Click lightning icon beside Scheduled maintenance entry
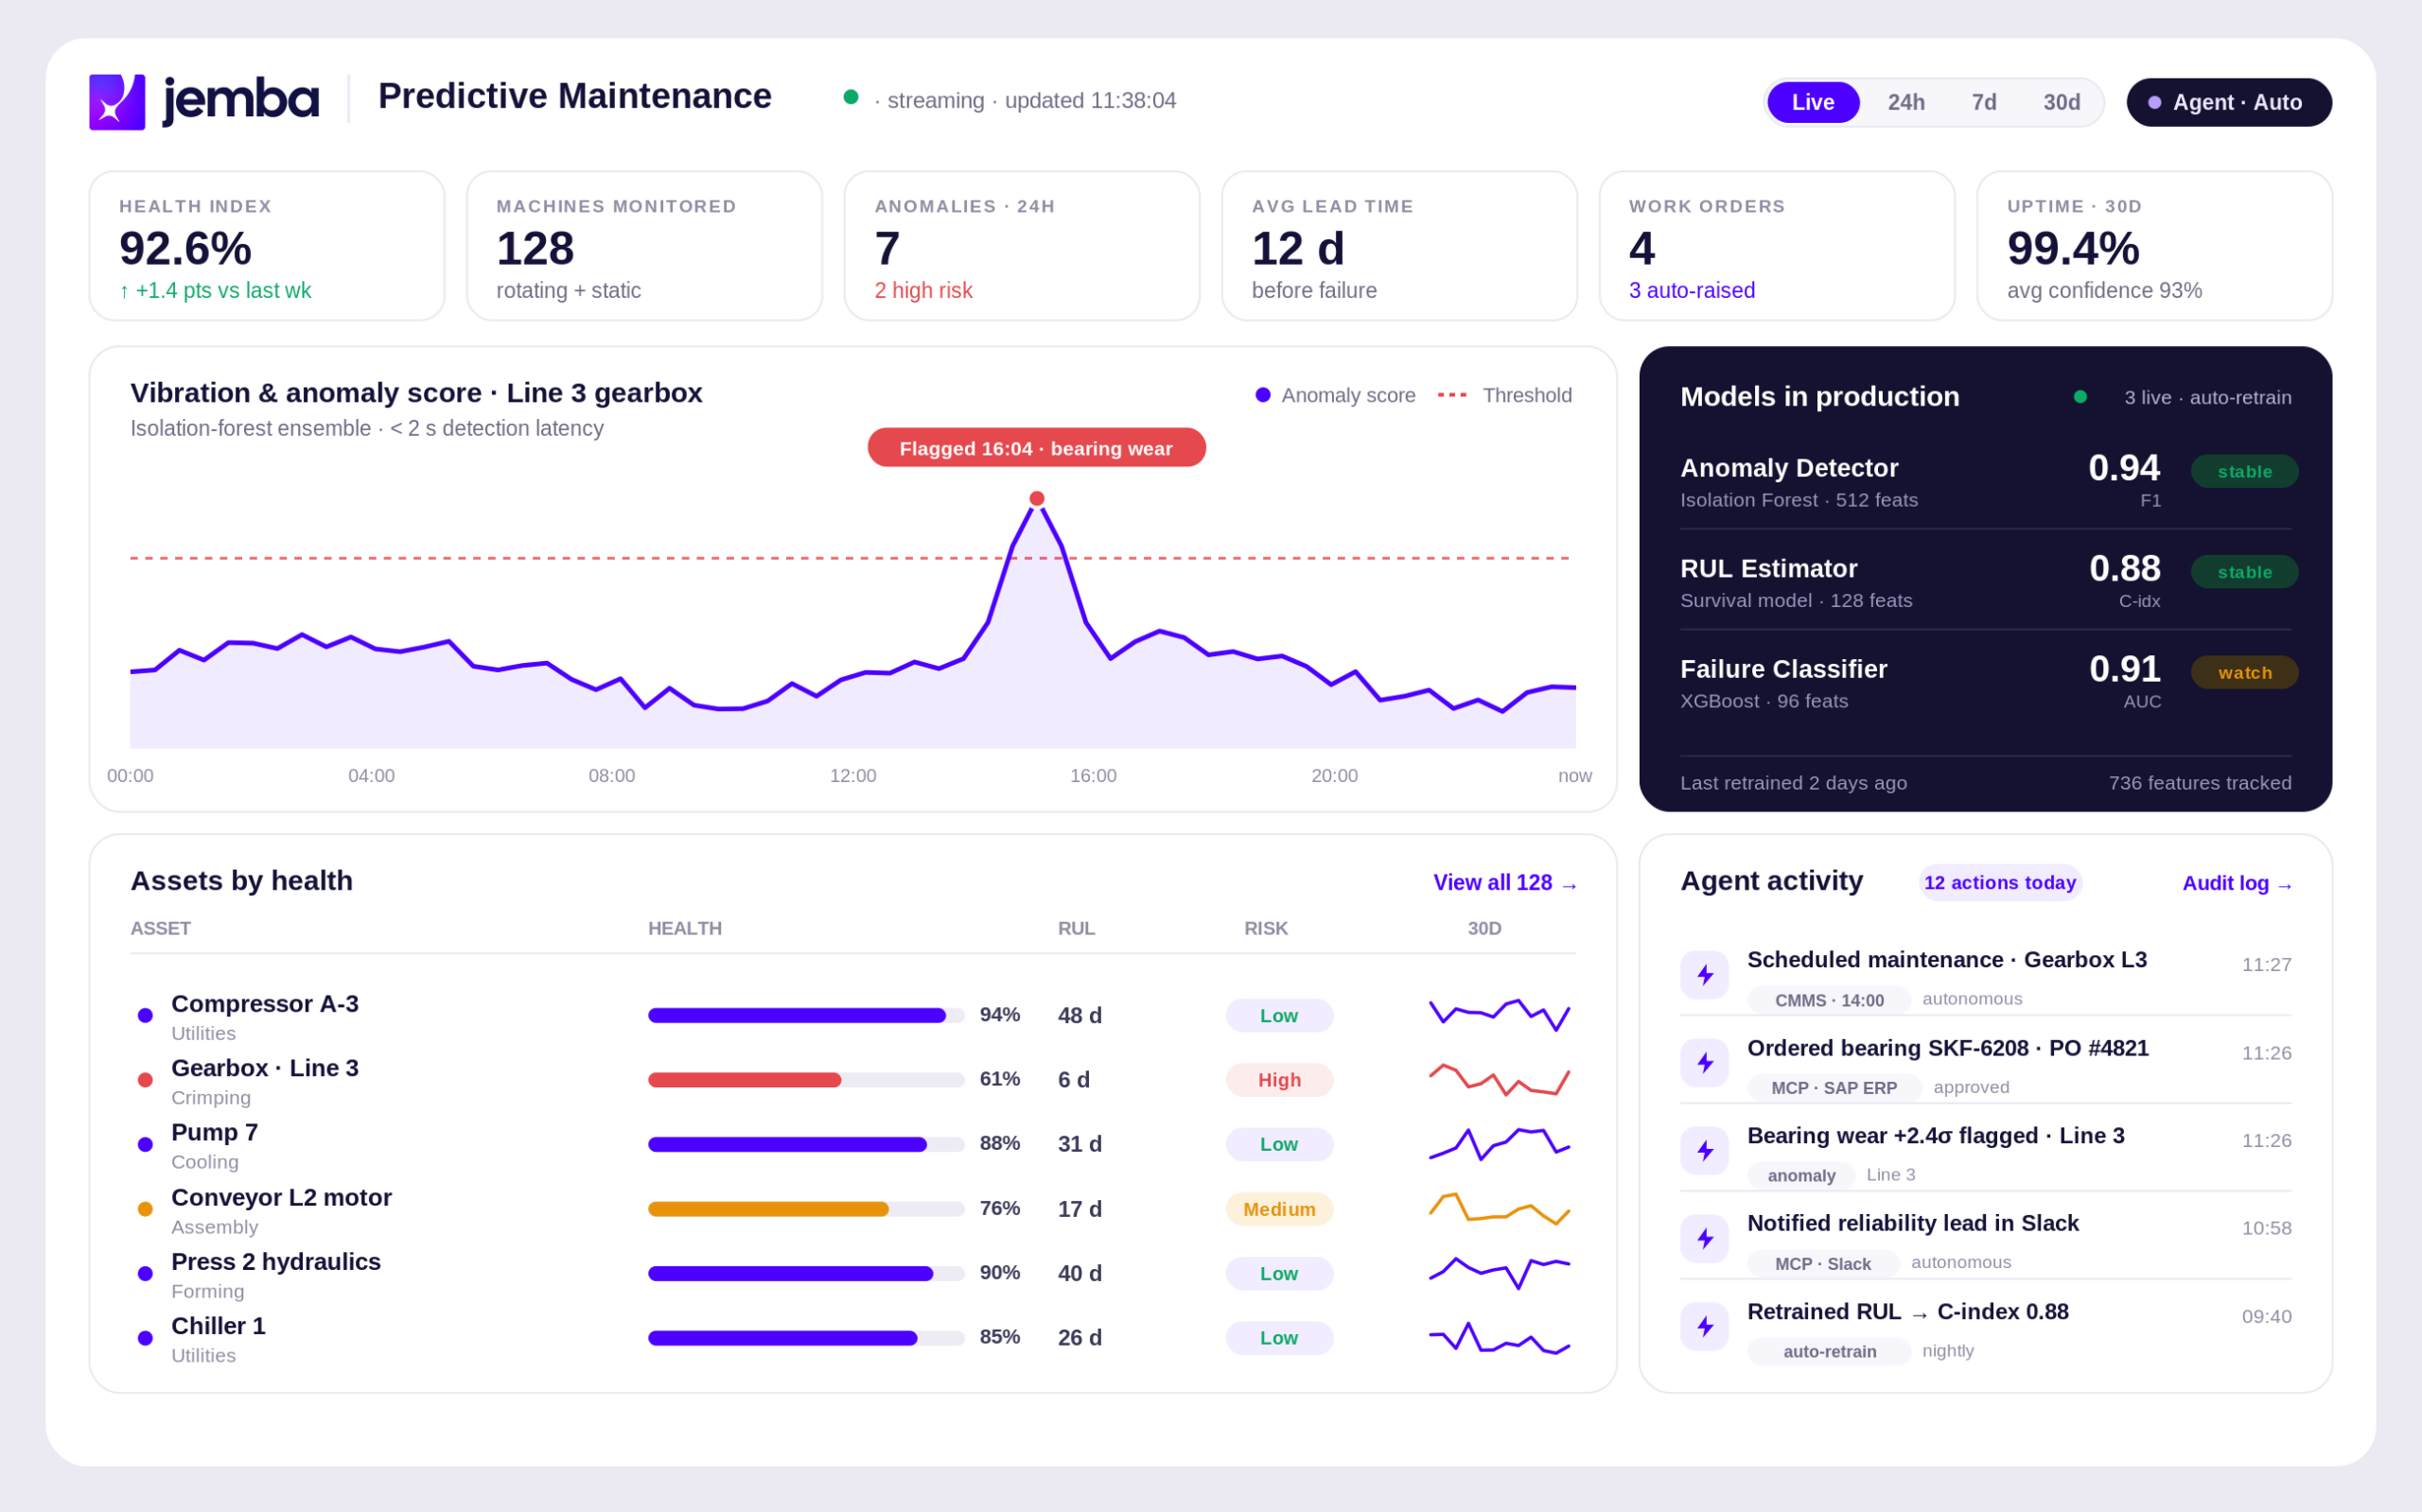 pos(1705,975)
